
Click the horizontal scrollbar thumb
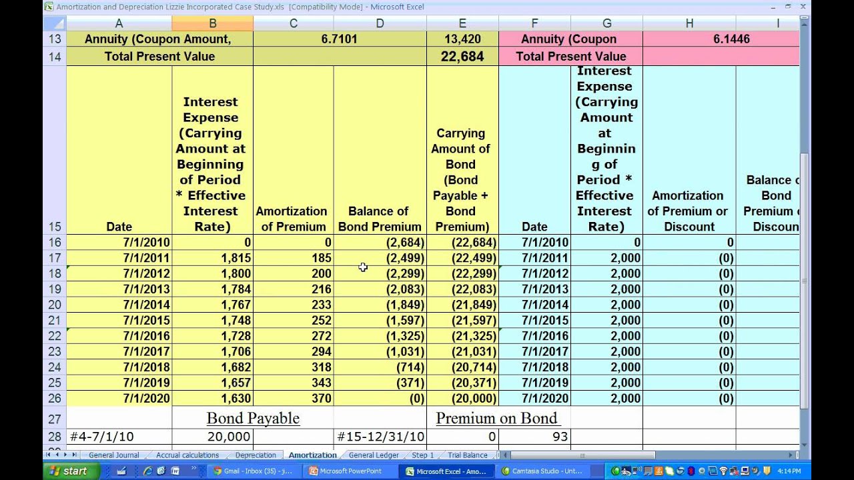pos(582,455)
